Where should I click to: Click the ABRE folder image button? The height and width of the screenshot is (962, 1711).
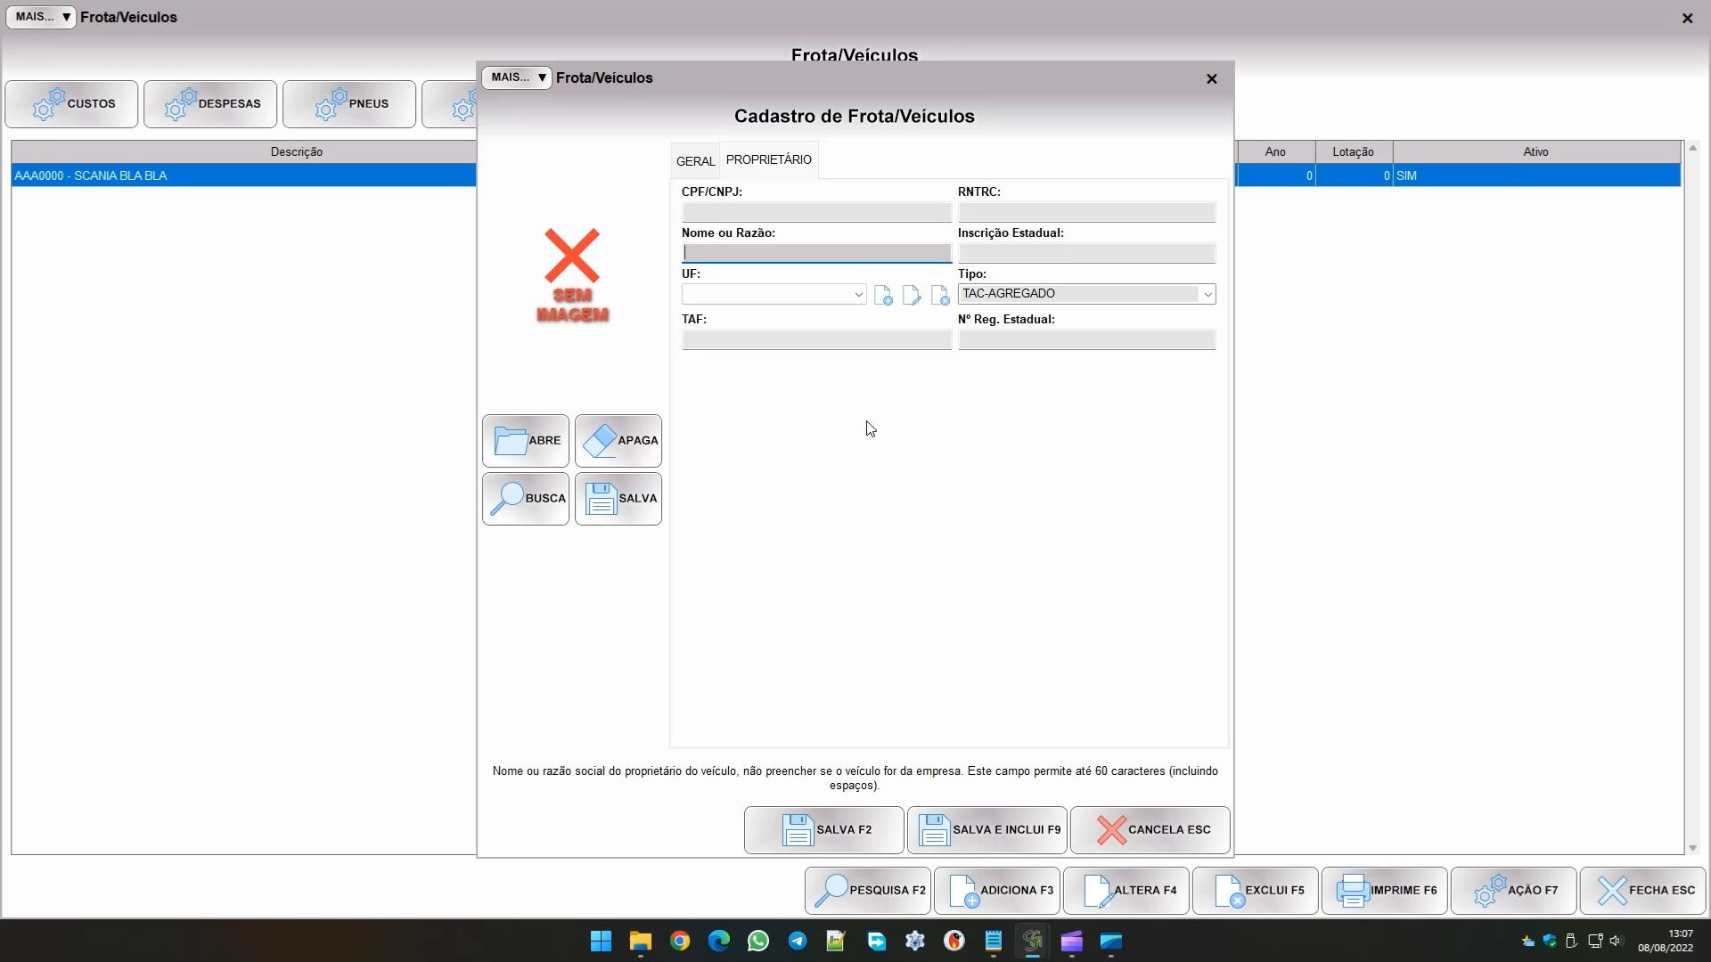coord(526,441)
